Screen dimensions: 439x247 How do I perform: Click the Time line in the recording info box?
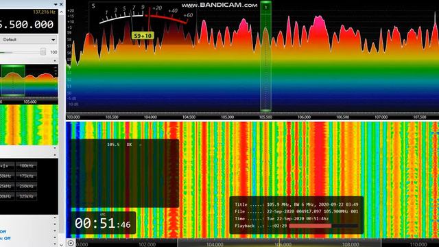tap(282, 219)
